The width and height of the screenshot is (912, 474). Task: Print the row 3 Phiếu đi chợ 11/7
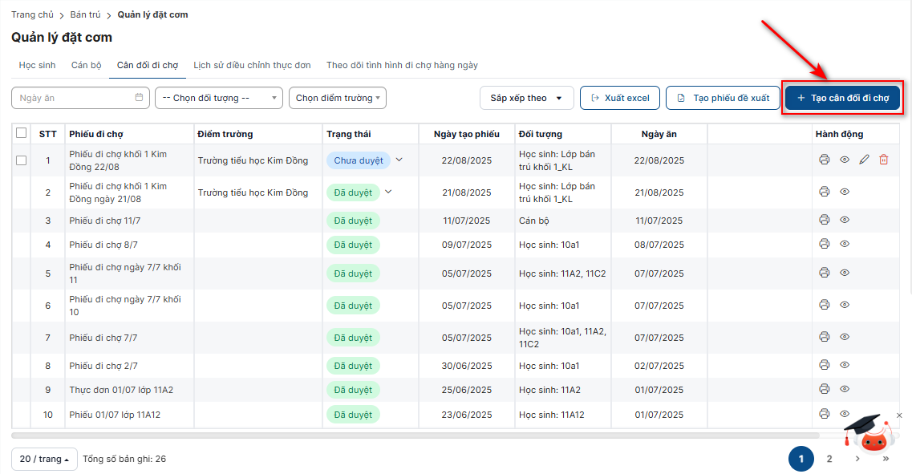click(x=824, y=220)
